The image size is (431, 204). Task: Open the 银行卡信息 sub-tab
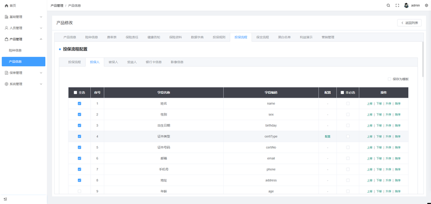154,62
